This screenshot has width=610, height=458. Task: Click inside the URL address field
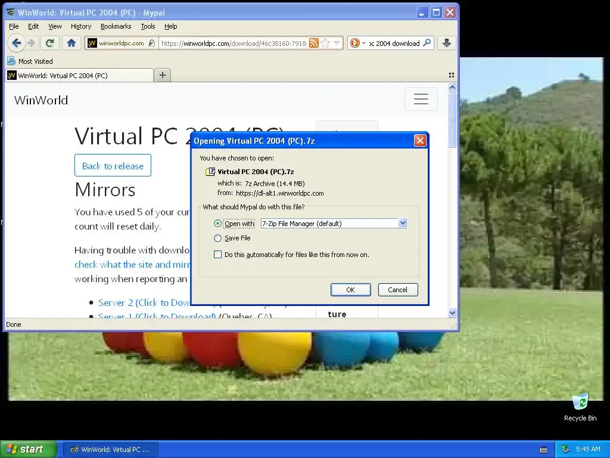click(234, 43)
